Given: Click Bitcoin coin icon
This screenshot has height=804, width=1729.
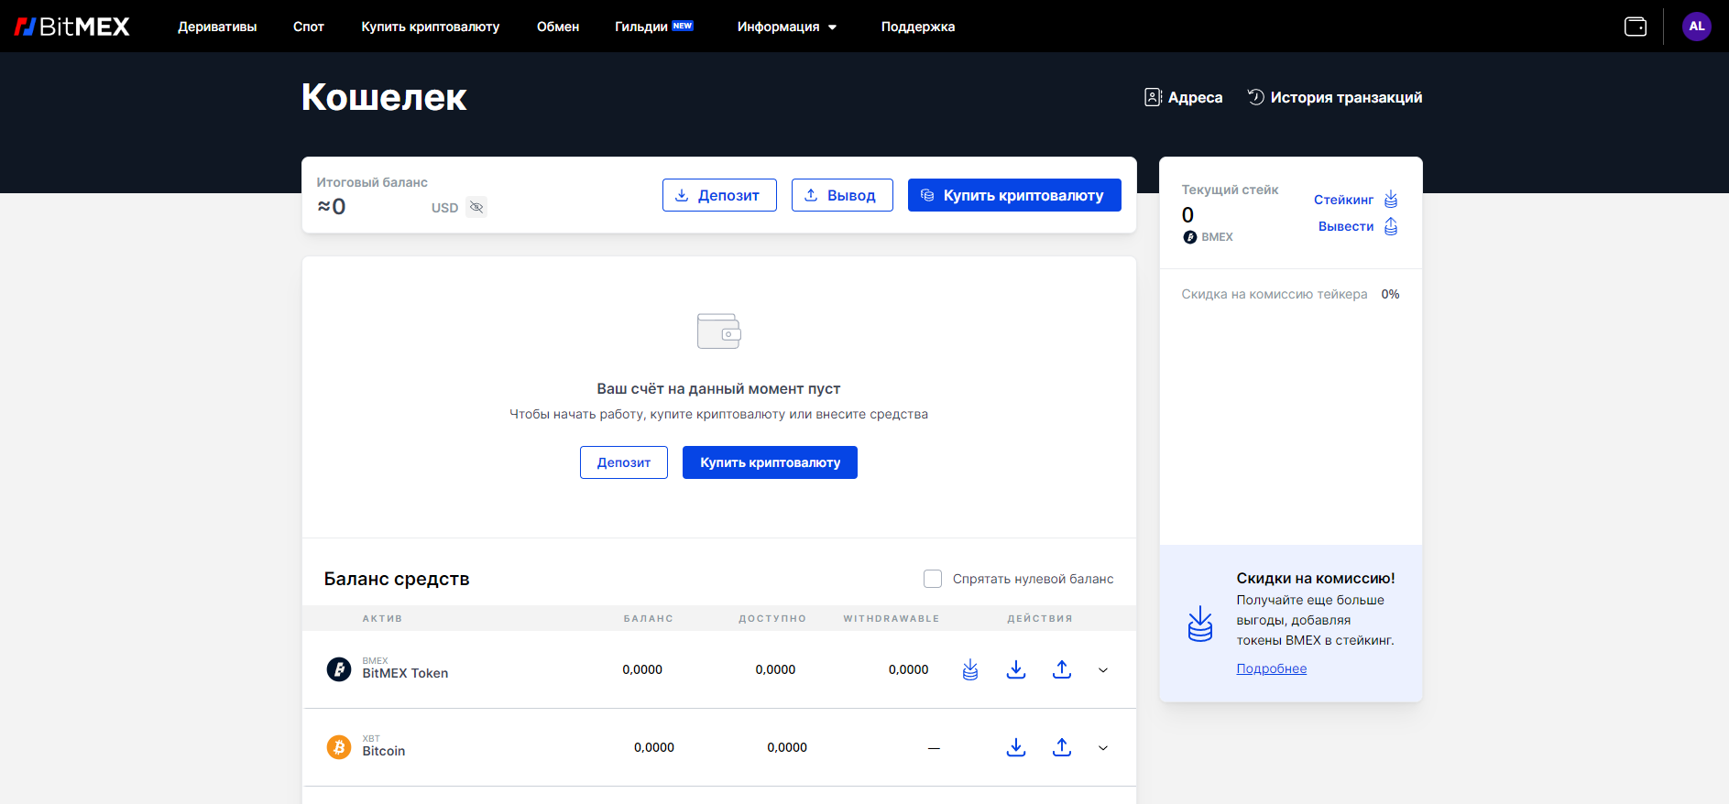Looking at the screenshot, I should click(339, 747).
